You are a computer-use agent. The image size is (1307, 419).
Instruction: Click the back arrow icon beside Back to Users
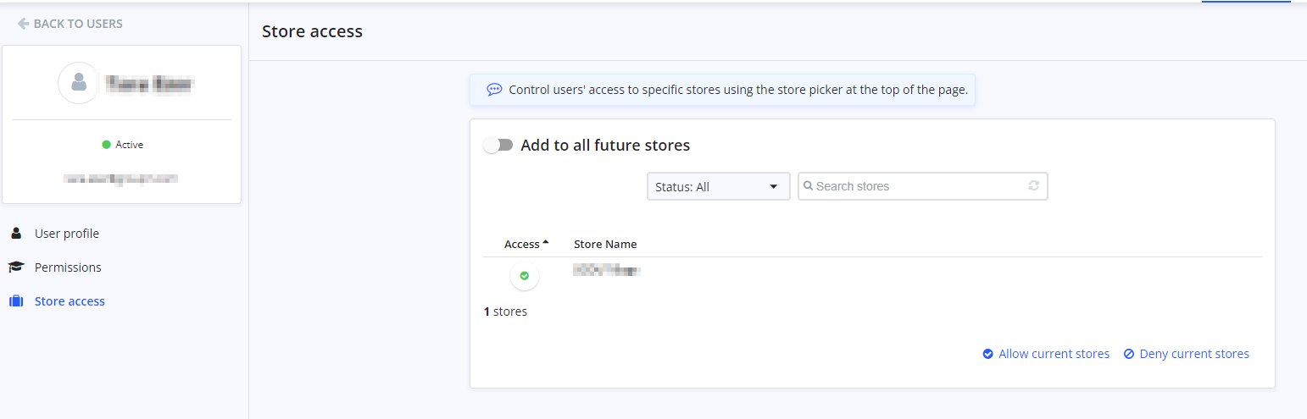(x=23, y=24)
